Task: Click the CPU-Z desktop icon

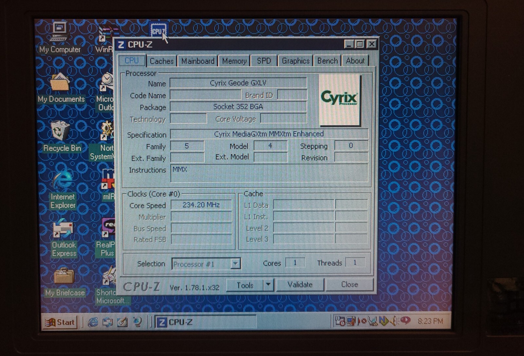Action: pyautogui.click(x=159, y=30)
